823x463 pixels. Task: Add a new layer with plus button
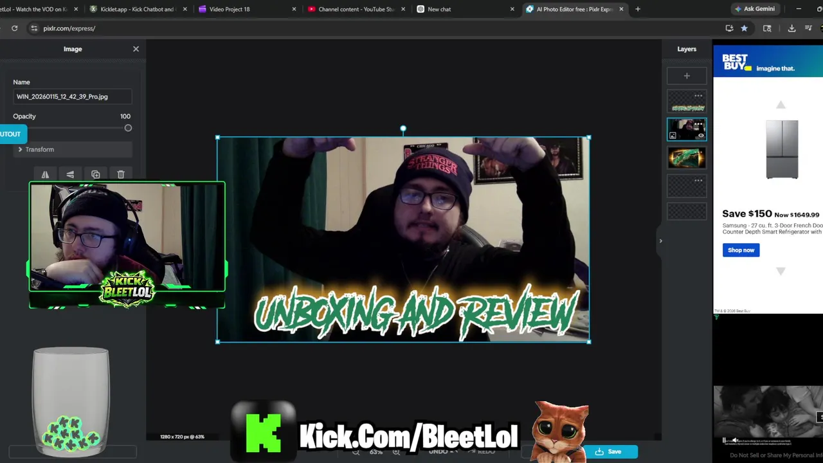click(687, 76)
